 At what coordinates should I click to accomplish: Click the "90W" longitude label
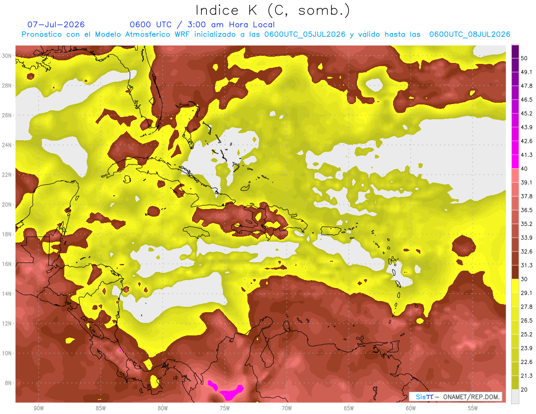pyautogui.click(x=39, y=408)
